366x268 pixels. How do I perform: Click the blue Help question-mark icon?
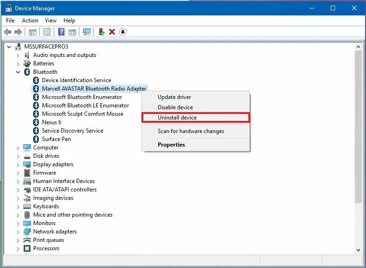point(62,32)
